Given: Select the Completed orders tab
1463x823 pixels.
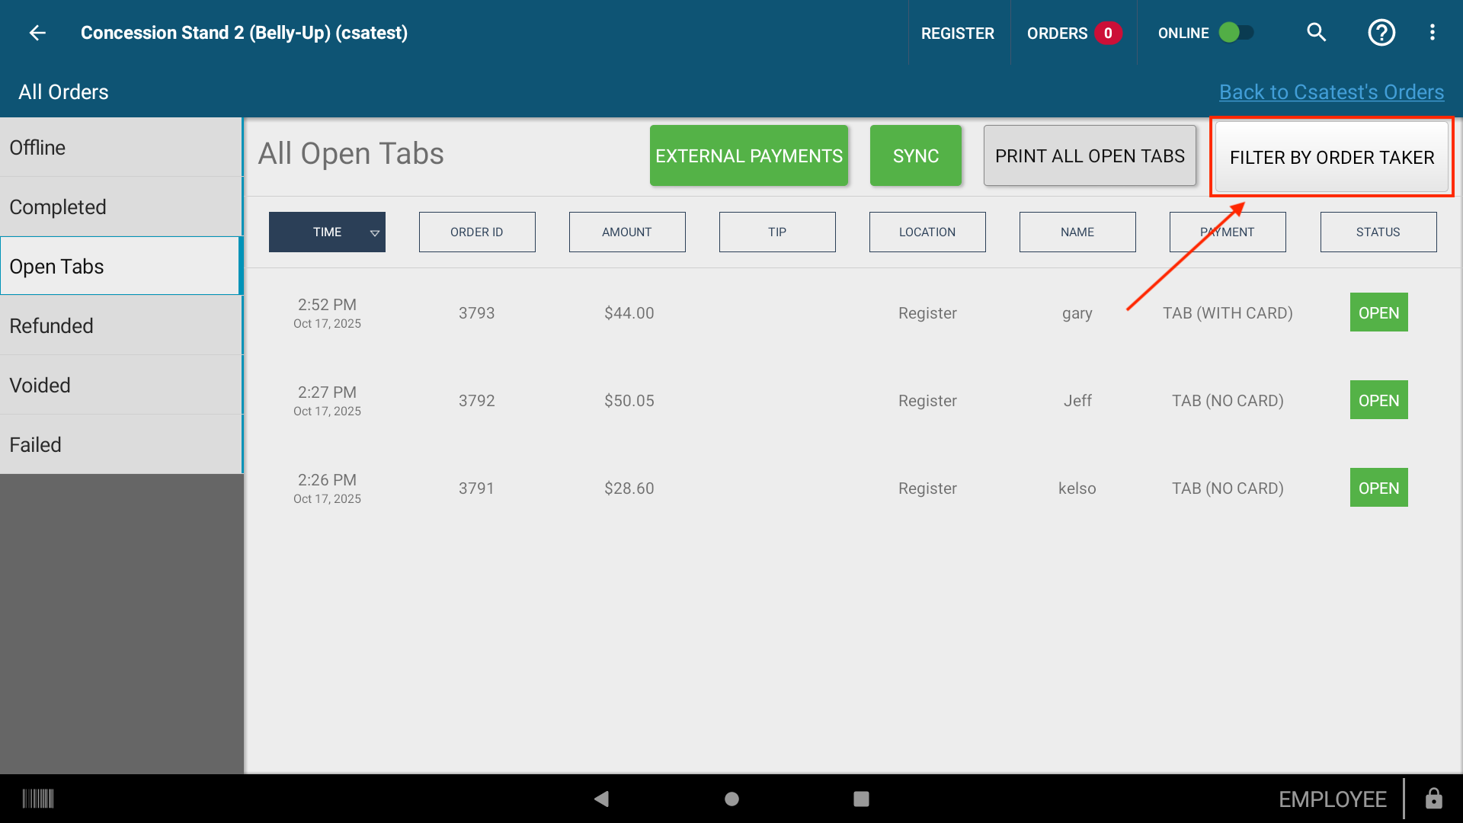Looking at the screenshot, I should [121, 207].
